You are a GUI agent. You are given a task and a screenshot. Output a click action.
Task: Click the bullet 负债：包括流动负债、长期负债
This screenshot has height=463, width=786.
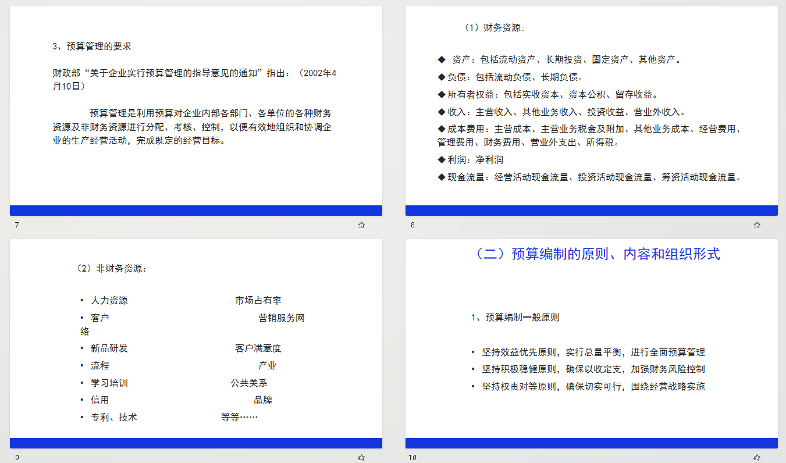pyautogui.click(x=510, y=77)
